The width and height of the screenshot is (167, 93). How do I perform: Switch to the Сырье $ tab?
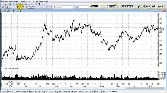pos(58,92)
